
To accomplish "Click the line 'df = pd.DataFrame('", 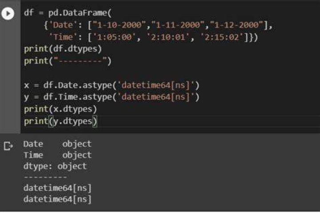I will [x=68, y=13].
